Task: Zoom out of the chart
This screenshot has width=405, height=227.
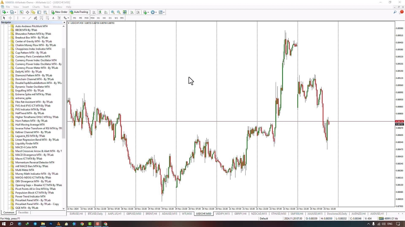Action: click(x=119, y=12)
